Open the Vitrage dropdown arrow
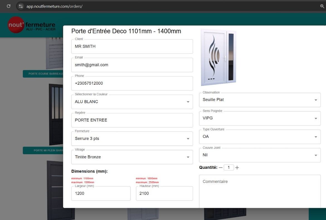Image resolution: width=326 pixels, height=220 pixels. tap(188, 157)
